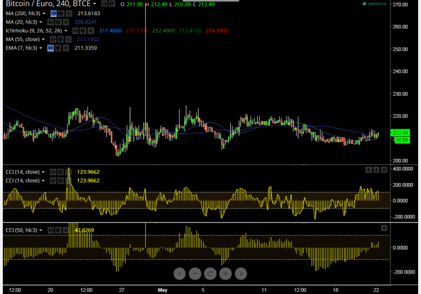
Task: Expand the MA (200, hlc3) dropdown arrow
Action: (44, 13)
